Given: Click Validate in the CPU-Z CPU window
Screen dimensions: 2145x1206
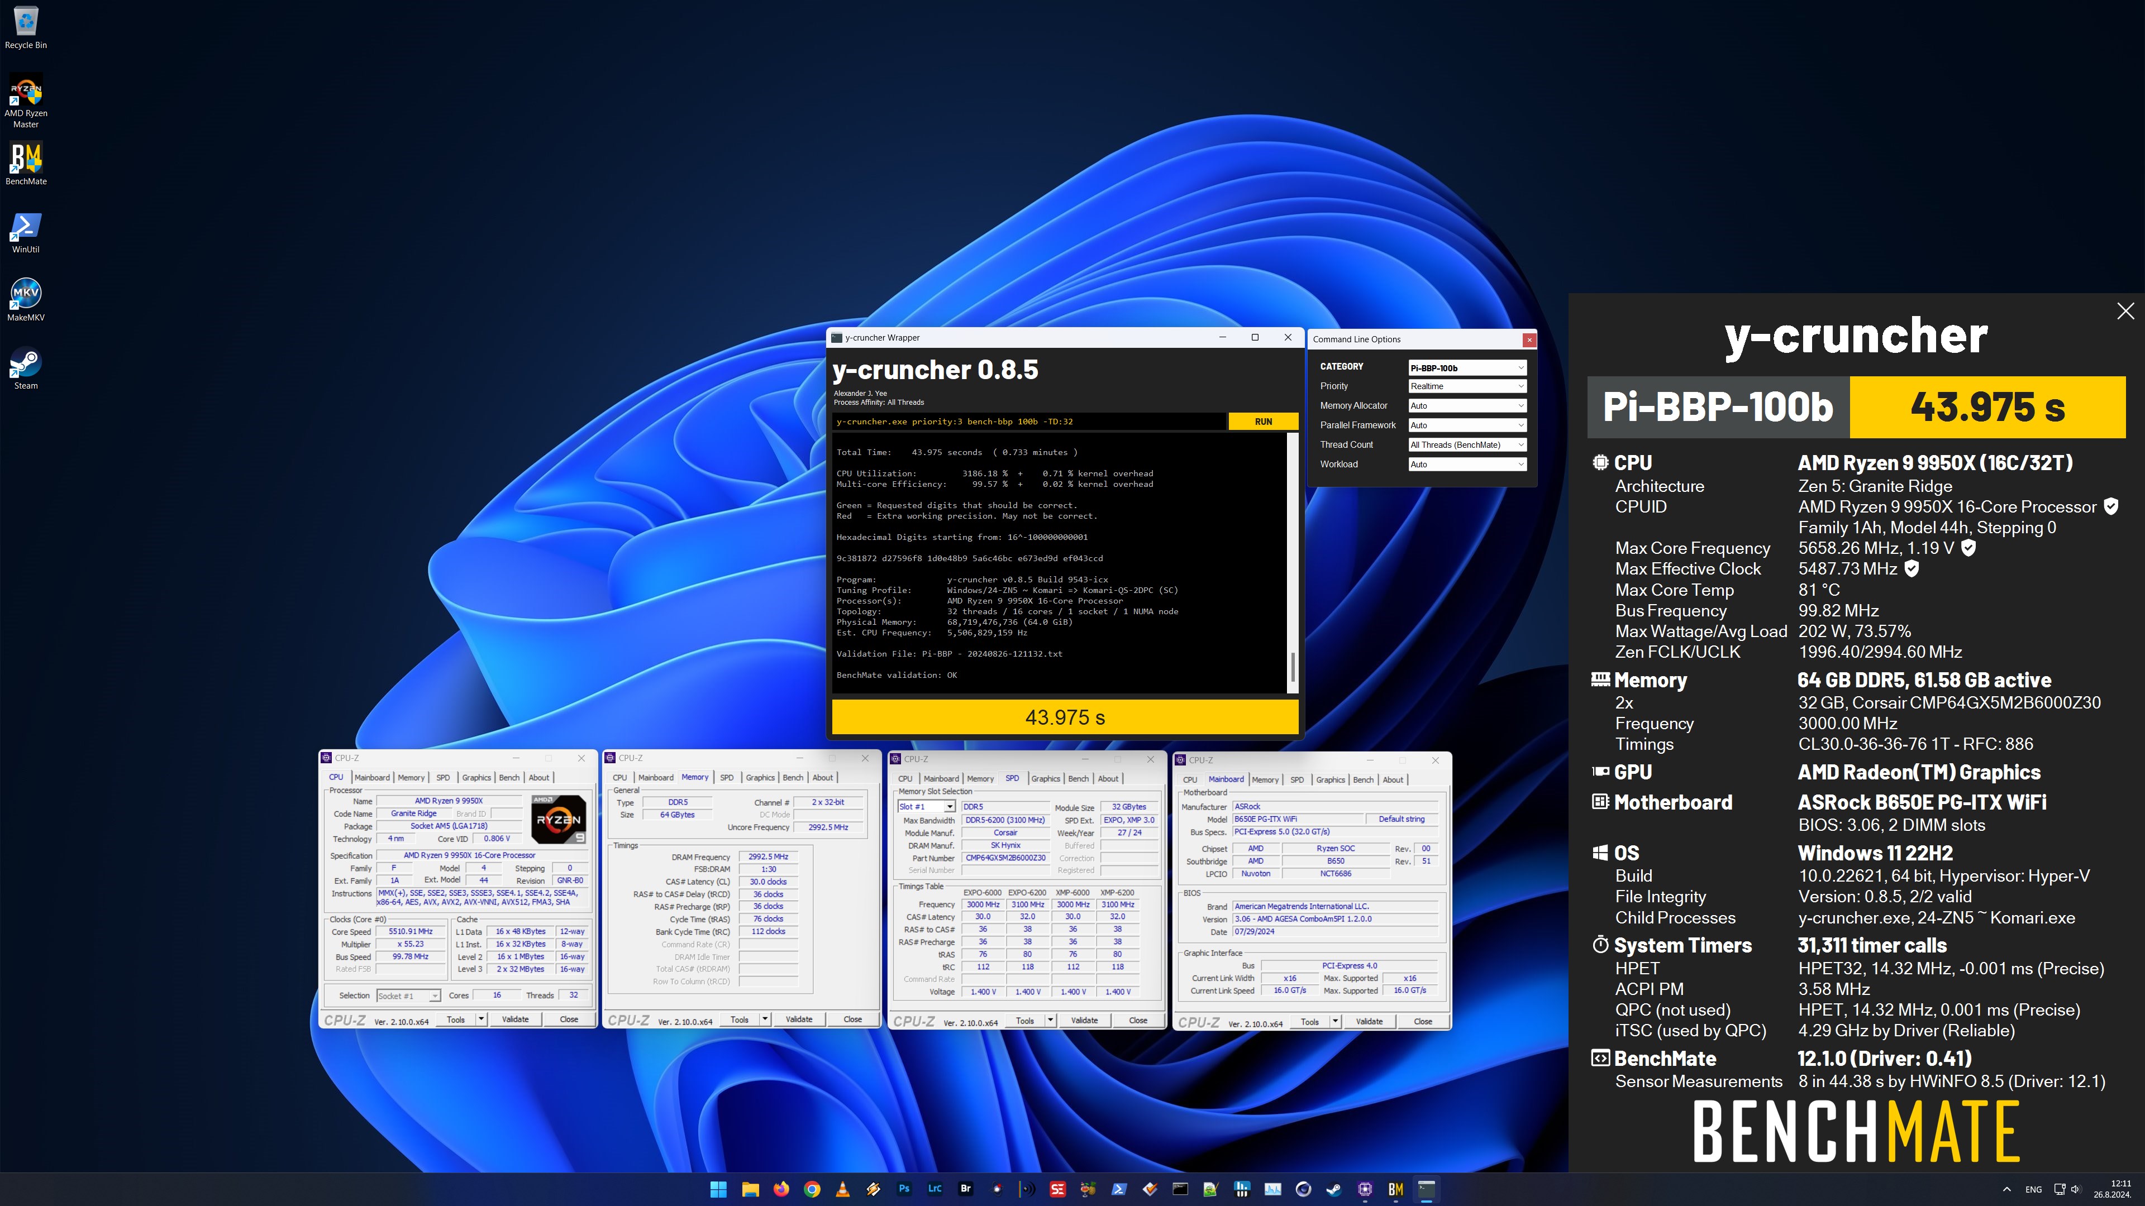Looking at the screenshot, I should 516,1020.
